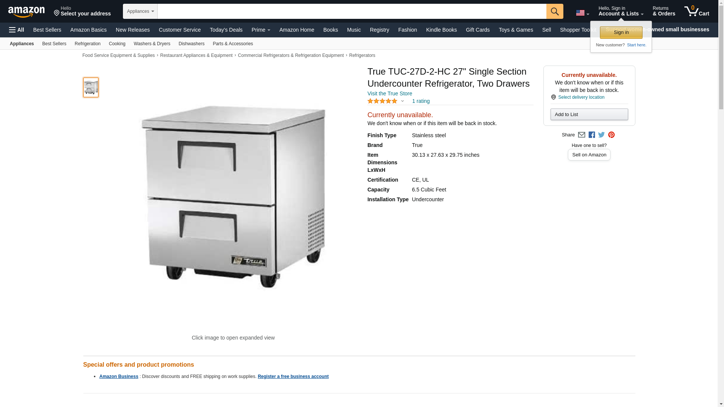Share on Twitter icon
Viewport: 724px width, 407px height.
coord(601,135)
